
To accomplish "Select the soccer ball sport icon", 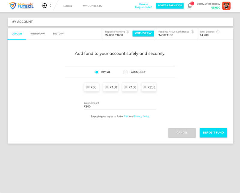I will (x=45, y=6).
